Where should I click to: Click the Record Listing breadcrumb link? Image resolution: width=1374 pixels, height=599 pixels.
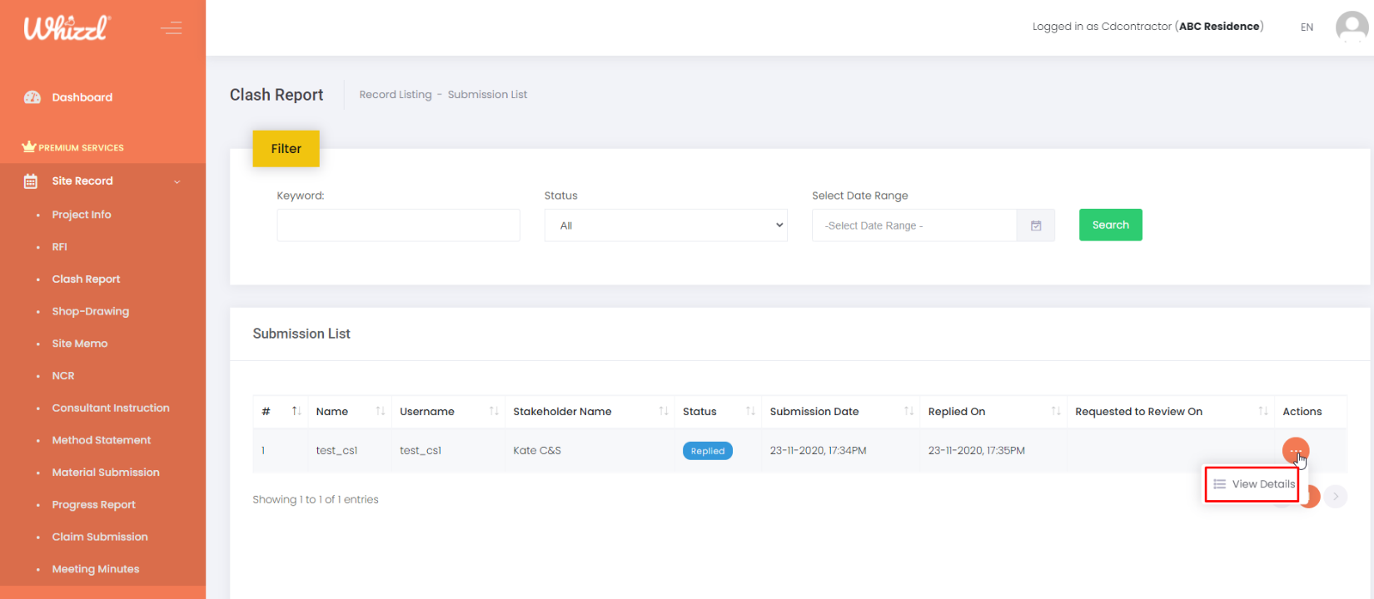pyautogui.click(x=396, y=95)
